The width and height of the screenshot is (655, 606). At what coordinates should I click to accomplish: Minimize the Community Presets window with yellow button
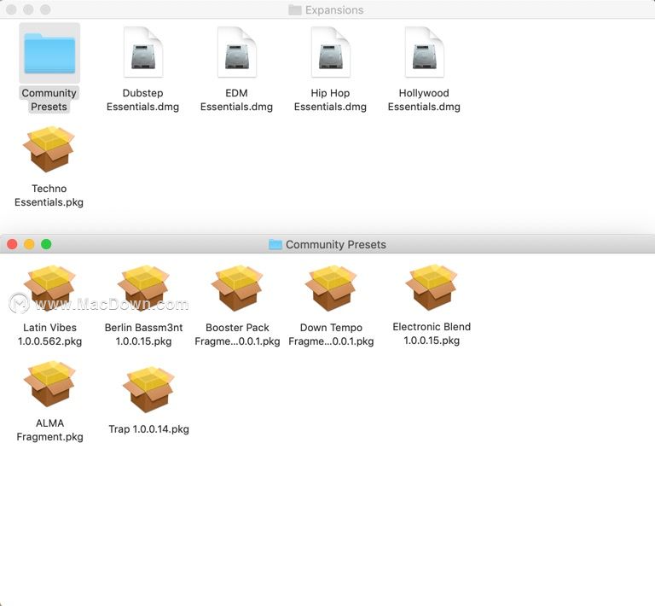pyautogui.click(x=29, y=244)
